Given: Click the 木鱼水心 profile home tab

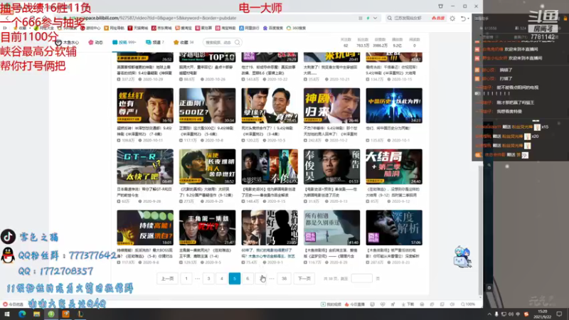Looking at the screenshot, I should 67,43.
